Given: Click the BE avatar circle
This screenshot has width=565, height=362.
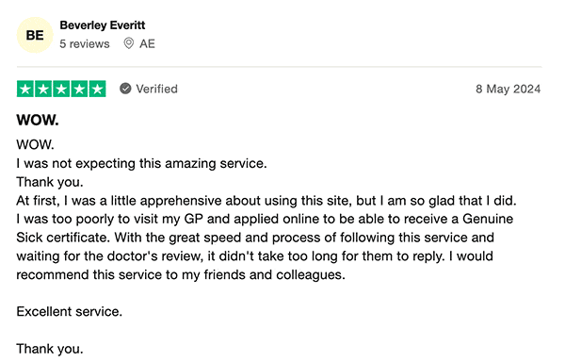Looking at the screenshot, I should click(35, 35).
